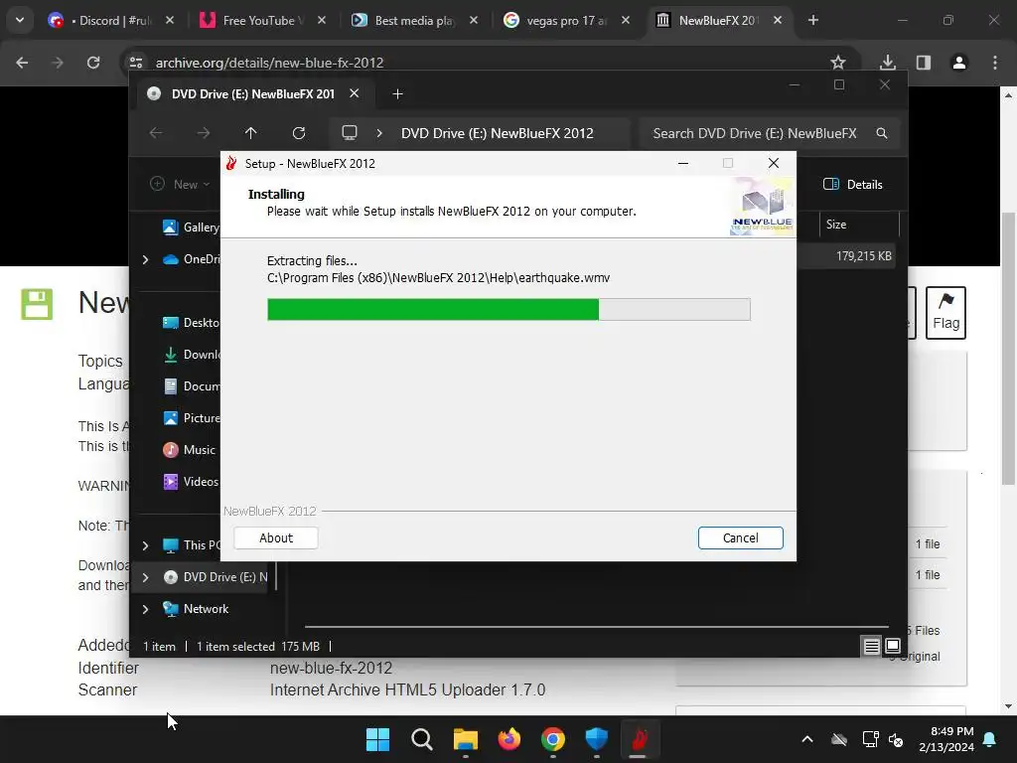1017x763 pixels.
Task: Expand the OneDrive tree node
Action: (145, 259)
